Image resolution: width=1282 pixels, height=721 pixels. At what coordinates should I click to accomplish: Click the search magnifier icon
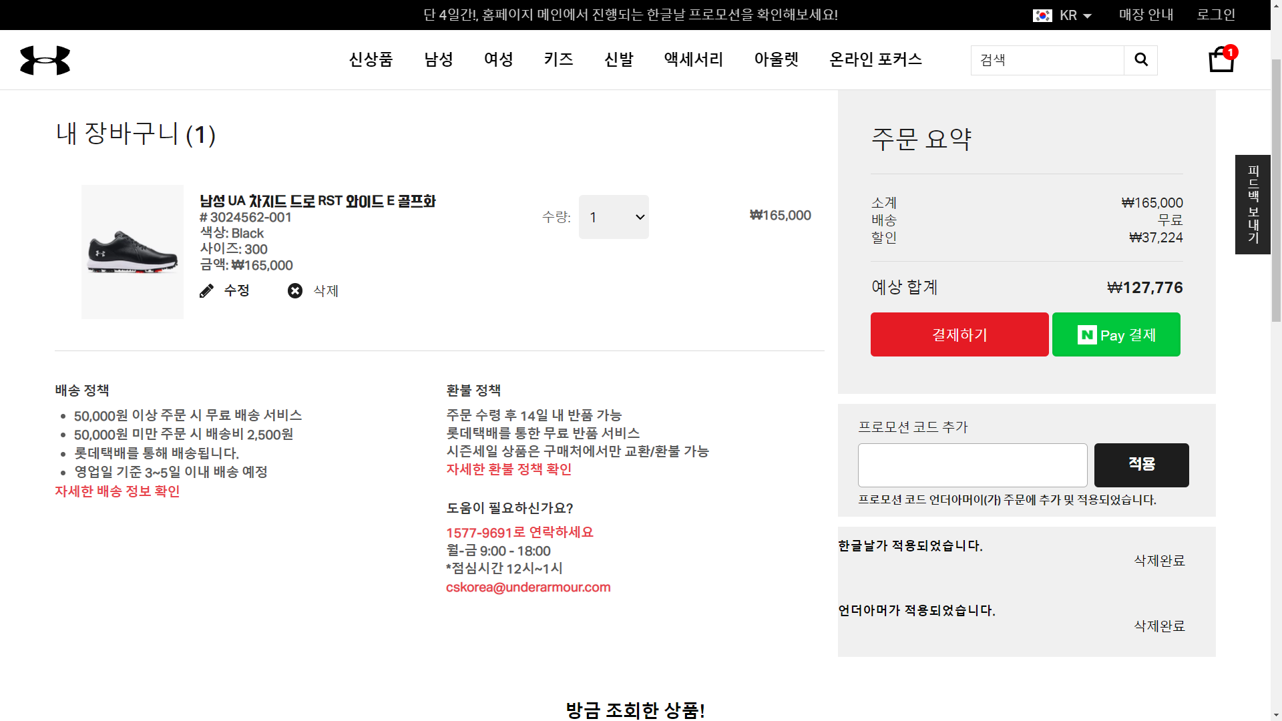click(x=1141, y=60)
